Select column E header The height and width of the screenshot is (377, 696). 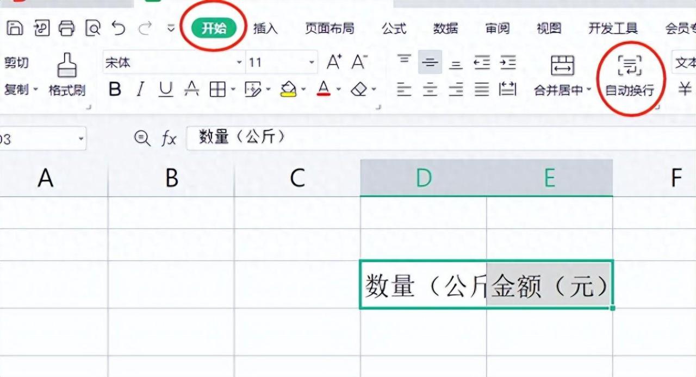550,178
